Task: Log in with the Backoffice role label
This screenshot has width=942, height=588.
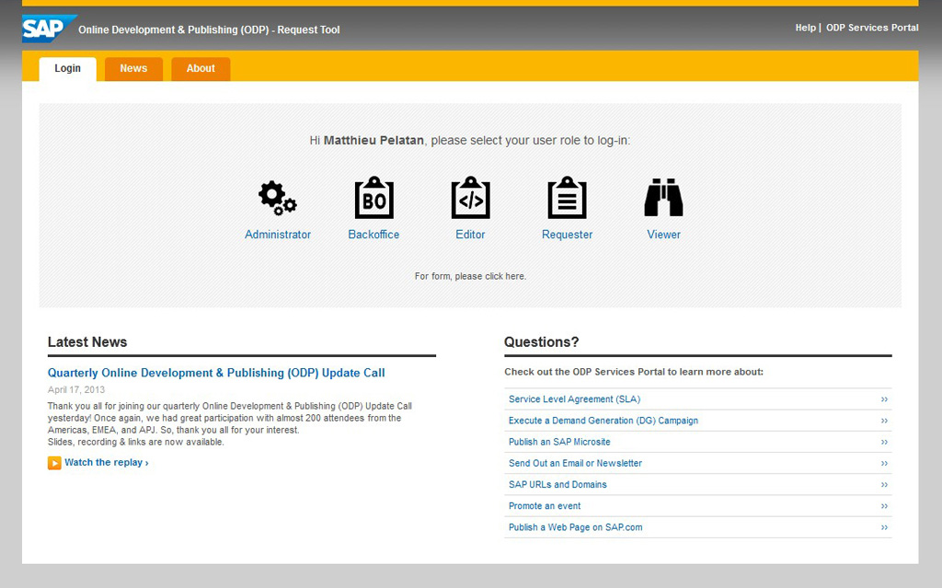Action: (373, 235)
